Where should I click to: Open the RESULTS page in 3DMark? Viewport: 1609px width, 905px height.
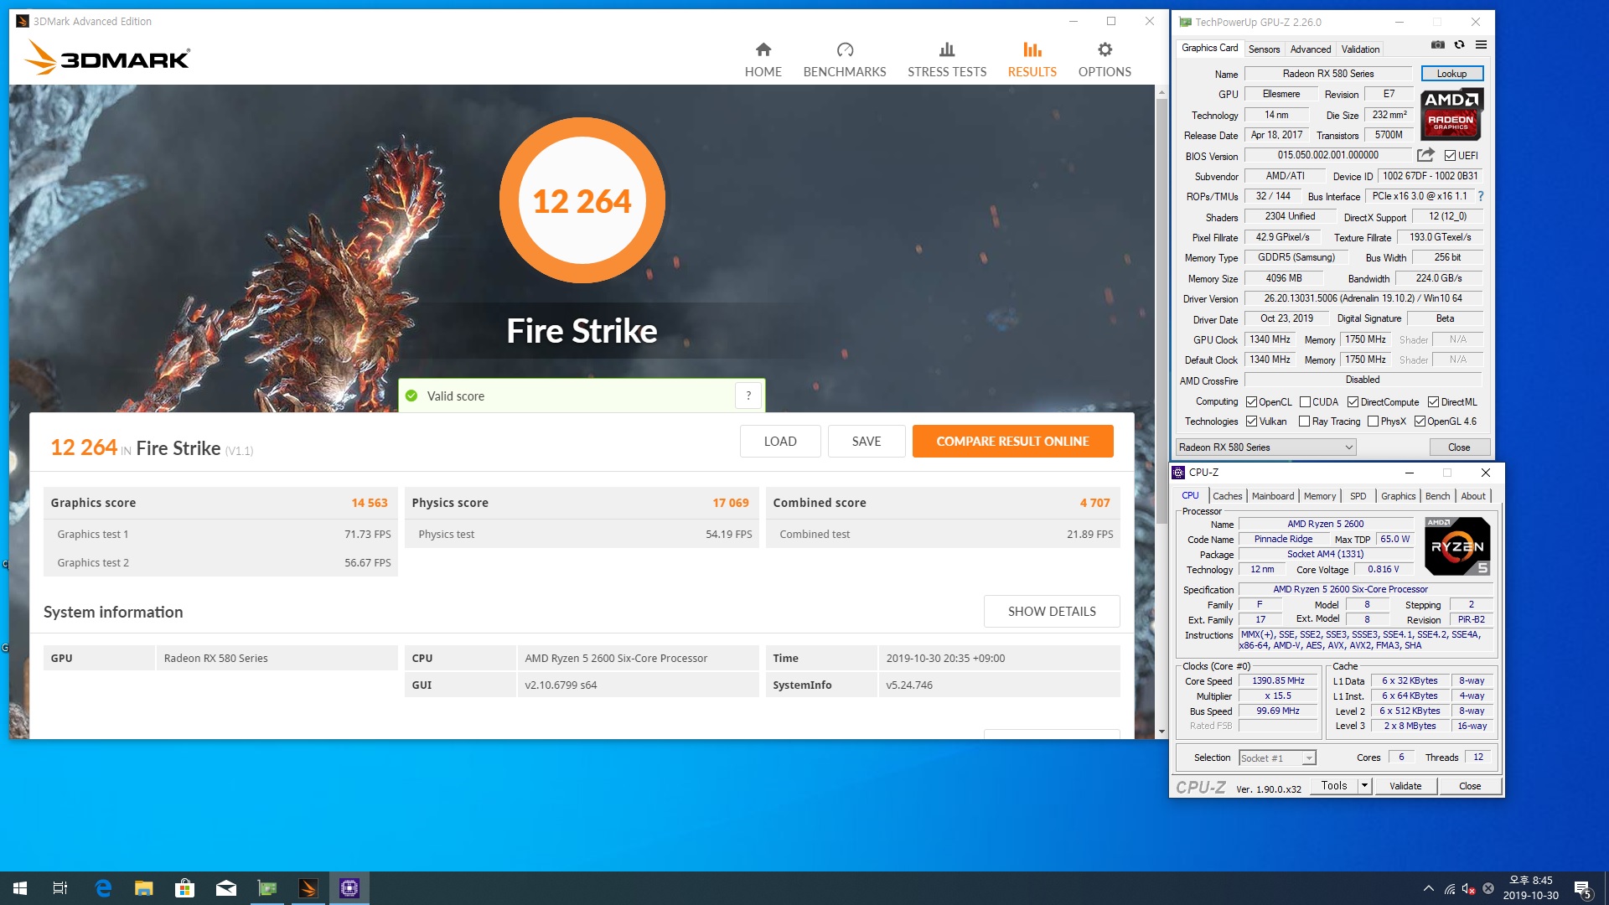coord(1032,60)
